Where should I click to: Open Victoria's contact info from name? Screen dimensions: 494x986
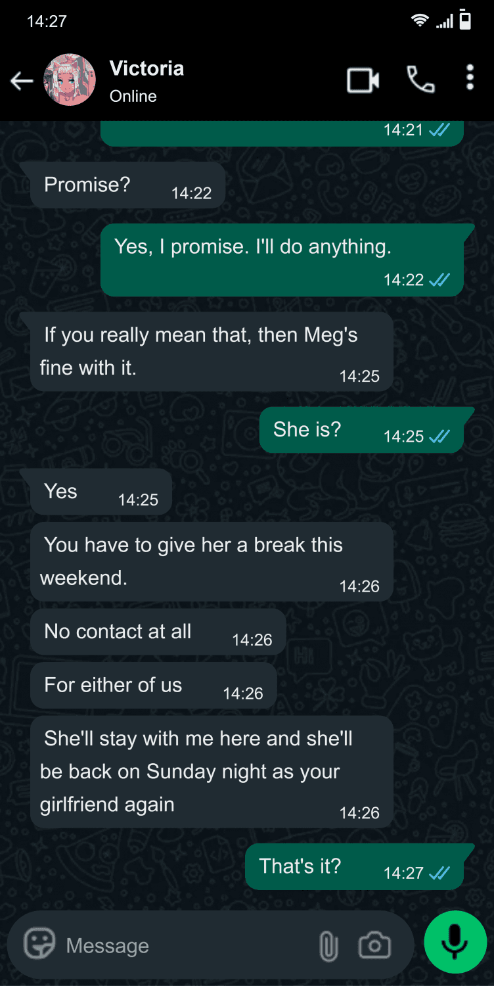click(146, 68)
